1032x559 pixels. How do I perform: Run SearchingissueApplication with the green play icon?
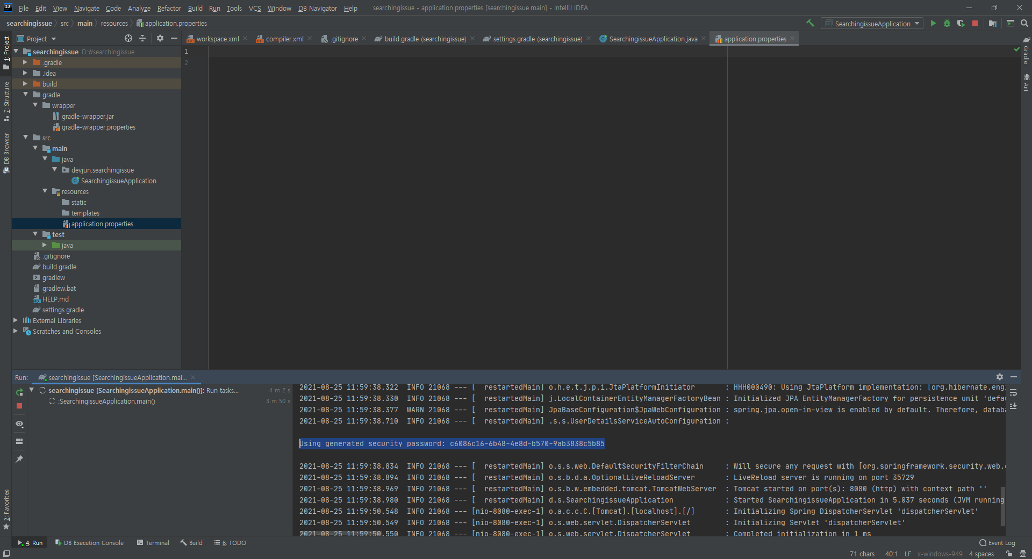point(933,23)
